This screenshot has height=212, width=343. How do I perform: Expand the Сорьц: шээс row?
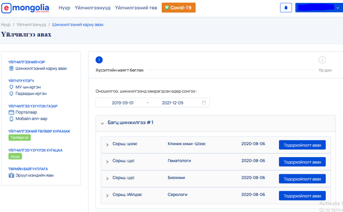pyautogui.click(x=107, y=145)
